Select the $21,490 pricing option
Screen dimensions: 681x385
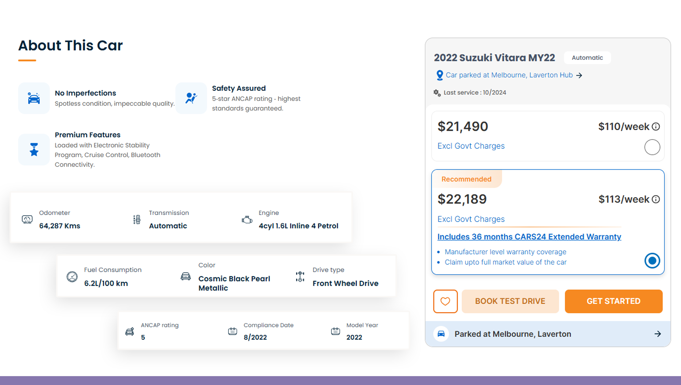click(652, 147)
